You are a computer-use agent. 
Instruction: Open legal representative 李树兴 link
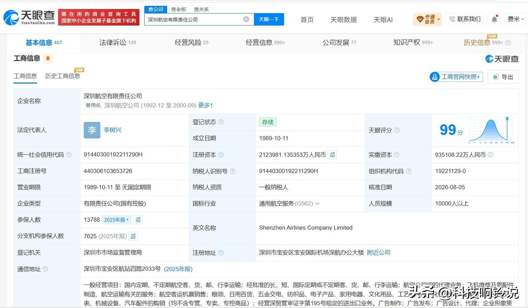(x=112, y=130)
